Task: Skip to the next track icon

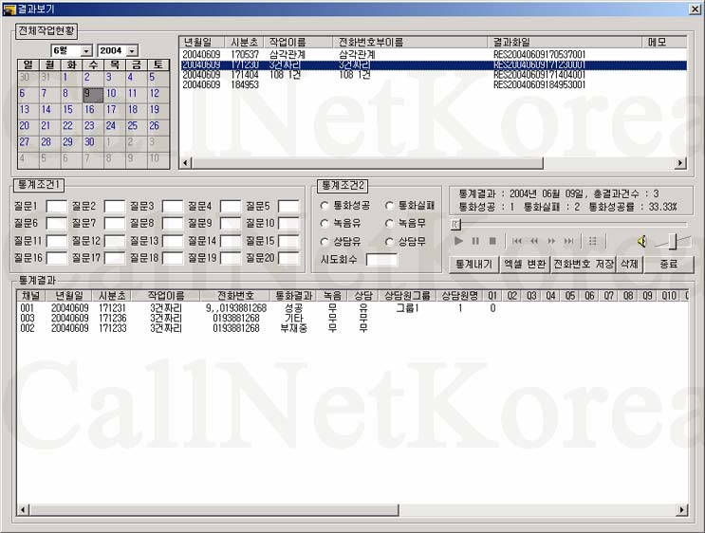Action: click(568, 241)
